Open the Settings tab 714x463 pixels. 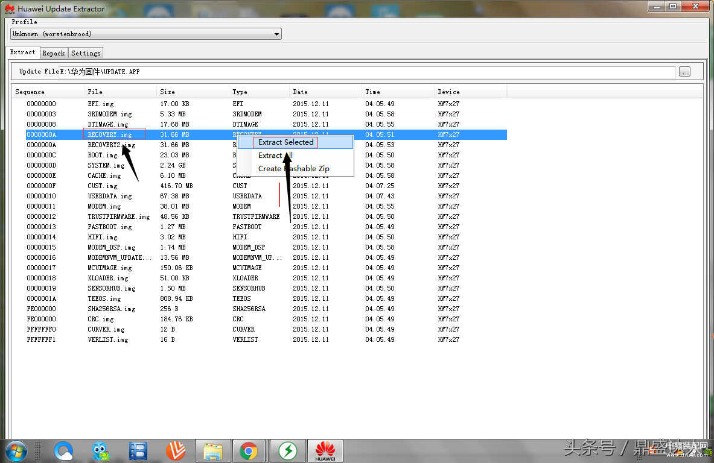click(x=86, y=53)
